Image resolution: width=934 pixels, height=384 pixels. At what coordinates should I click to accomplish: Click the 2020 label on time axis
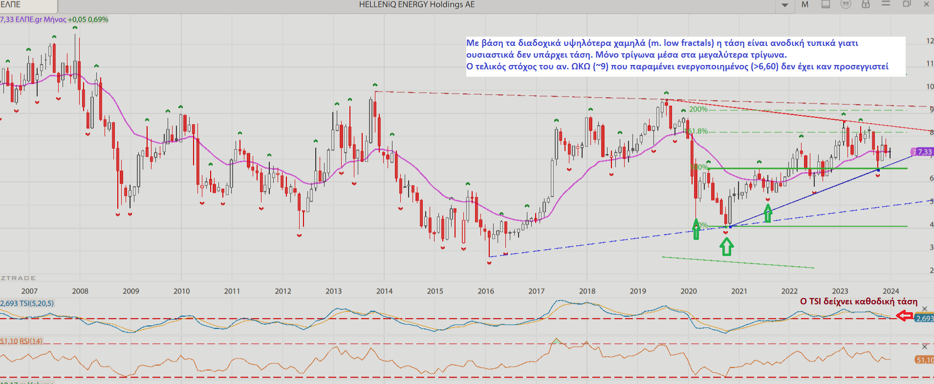[689, 291]
